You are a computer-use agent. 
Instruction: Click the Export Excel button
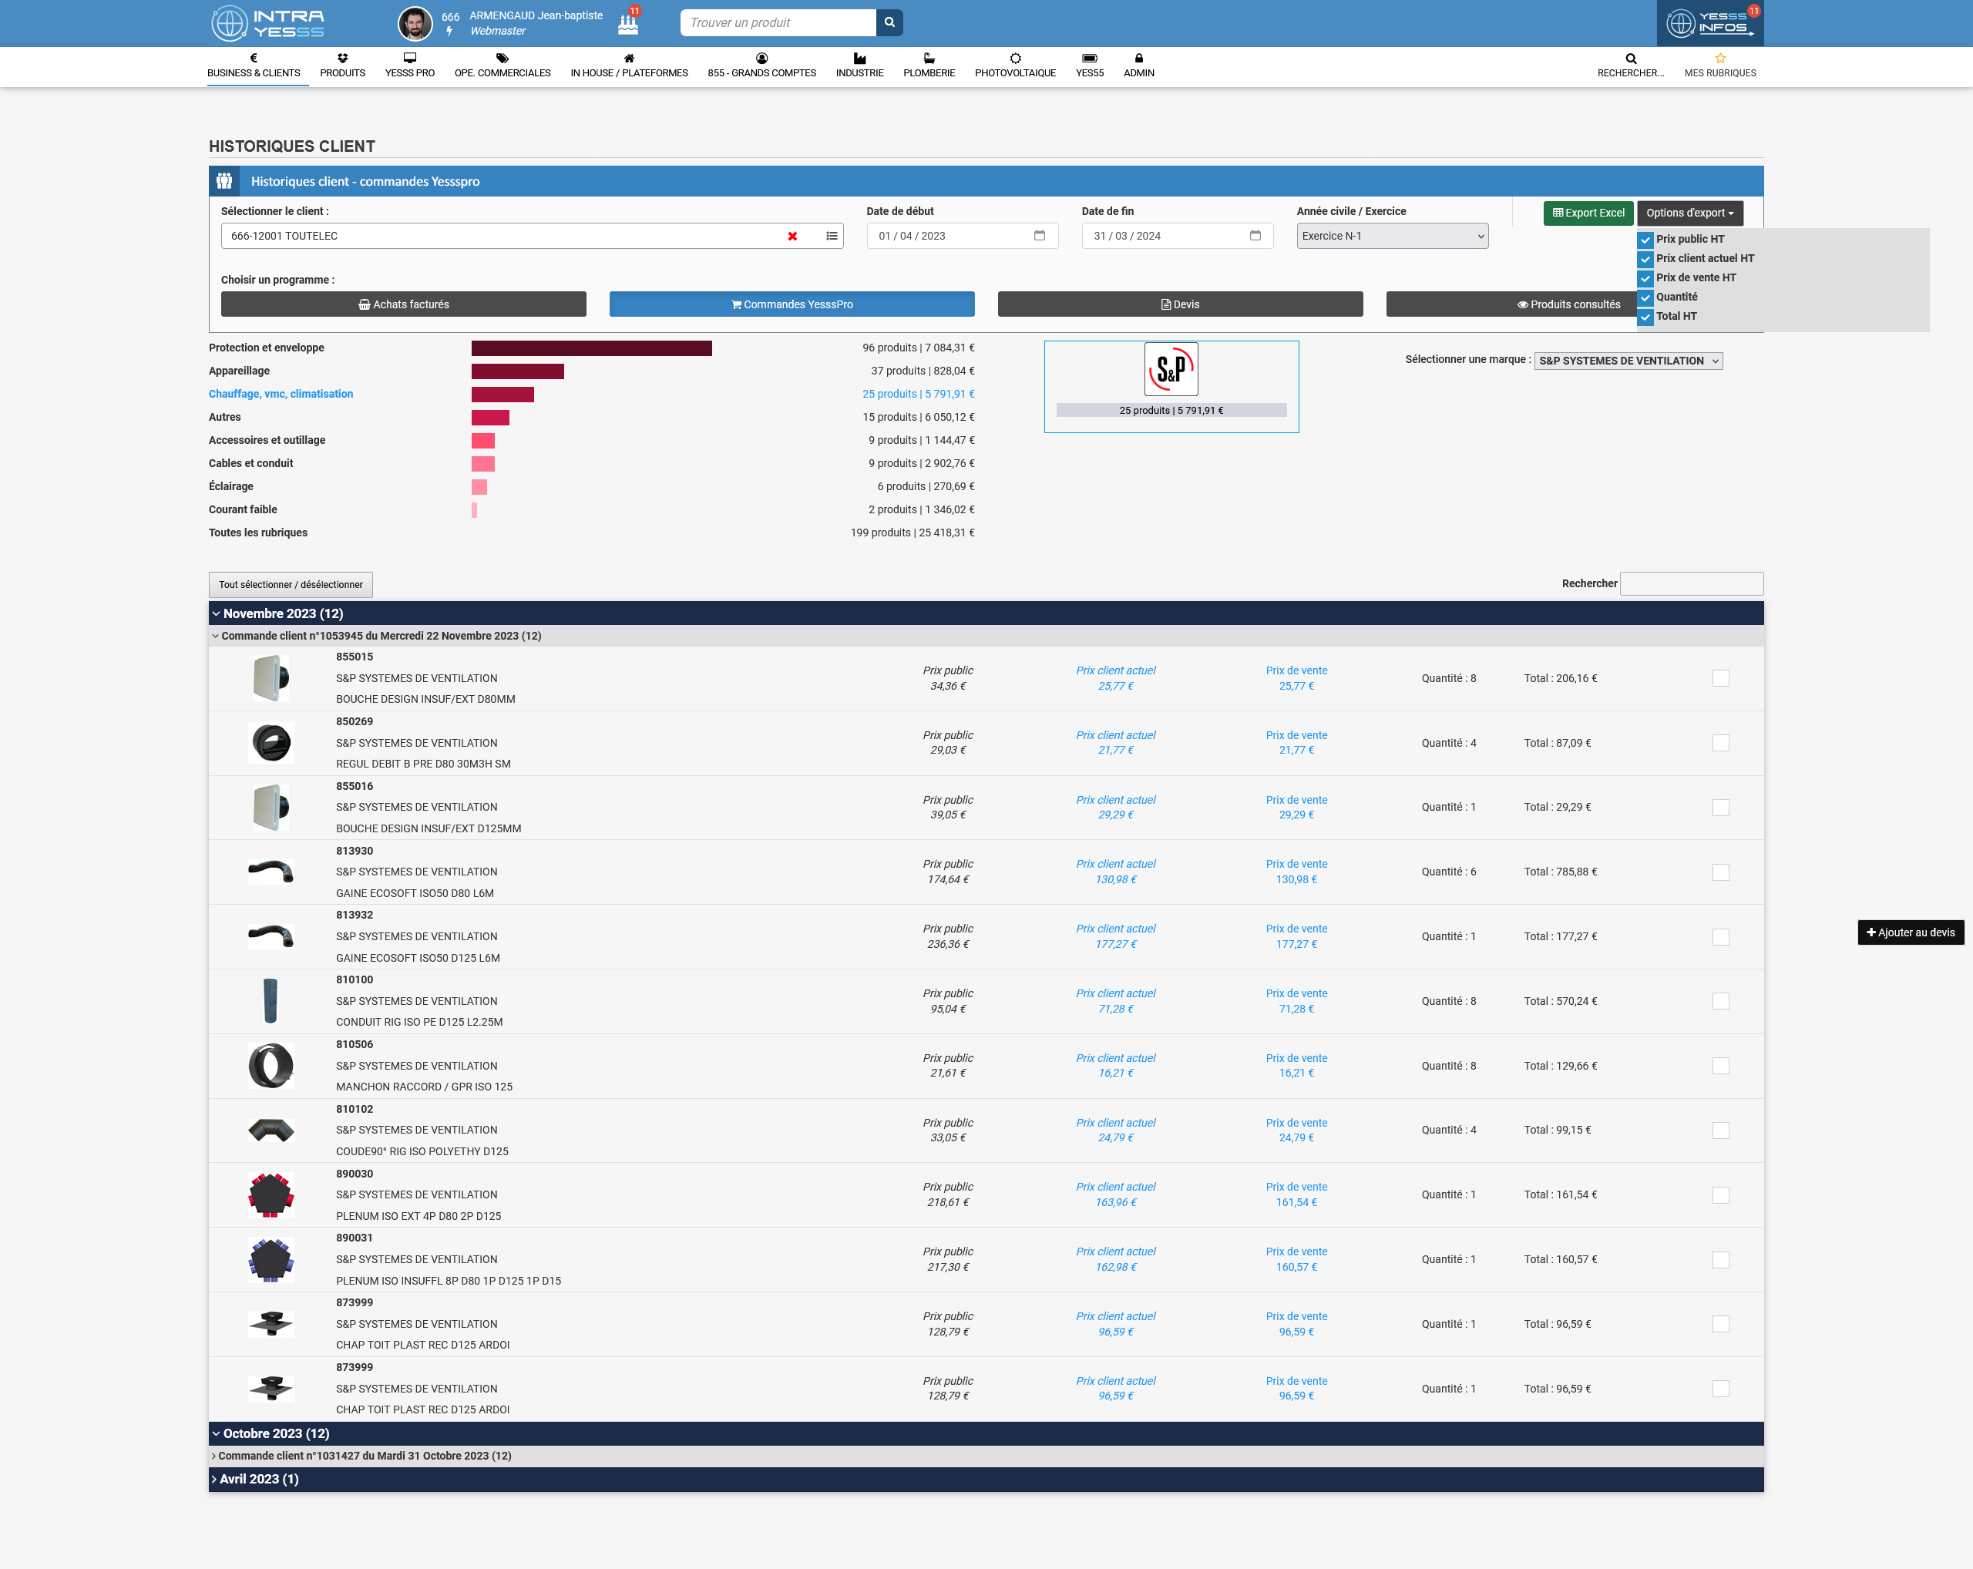(x=1588, y=213)
